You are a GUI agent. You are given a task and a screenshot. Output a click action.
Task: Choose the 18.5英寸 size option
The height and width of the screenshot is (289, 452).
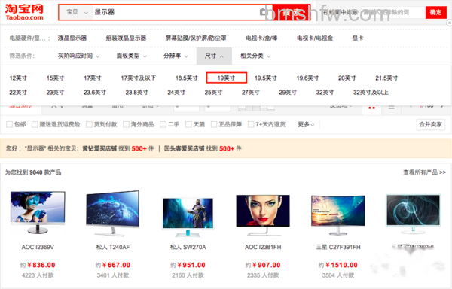pos(187,78)
